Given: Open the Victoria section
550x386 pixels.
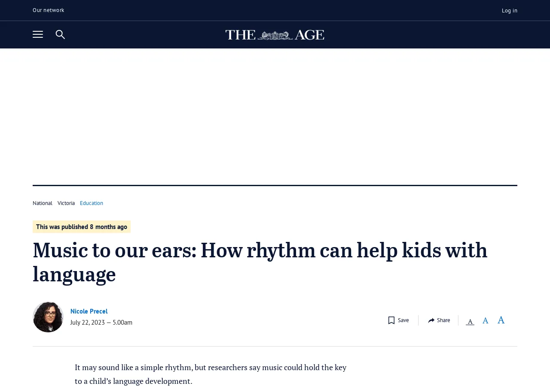Looking at the screenshot, I should [66, 202].
